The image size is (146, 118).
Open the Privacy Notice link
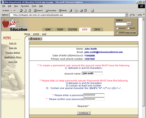pos(13,53)
